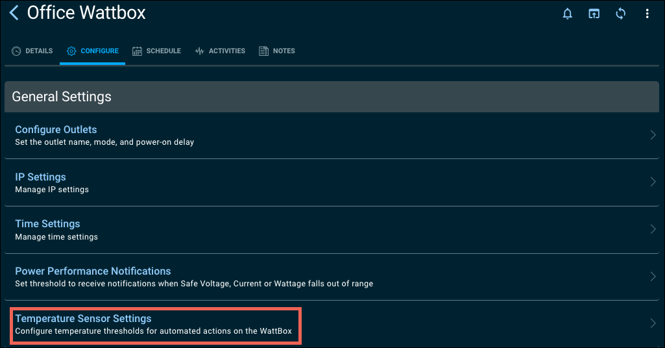
Task: Click the clock icon beside DETAILS
Action: pyautogui.click(x=16, y=51)
